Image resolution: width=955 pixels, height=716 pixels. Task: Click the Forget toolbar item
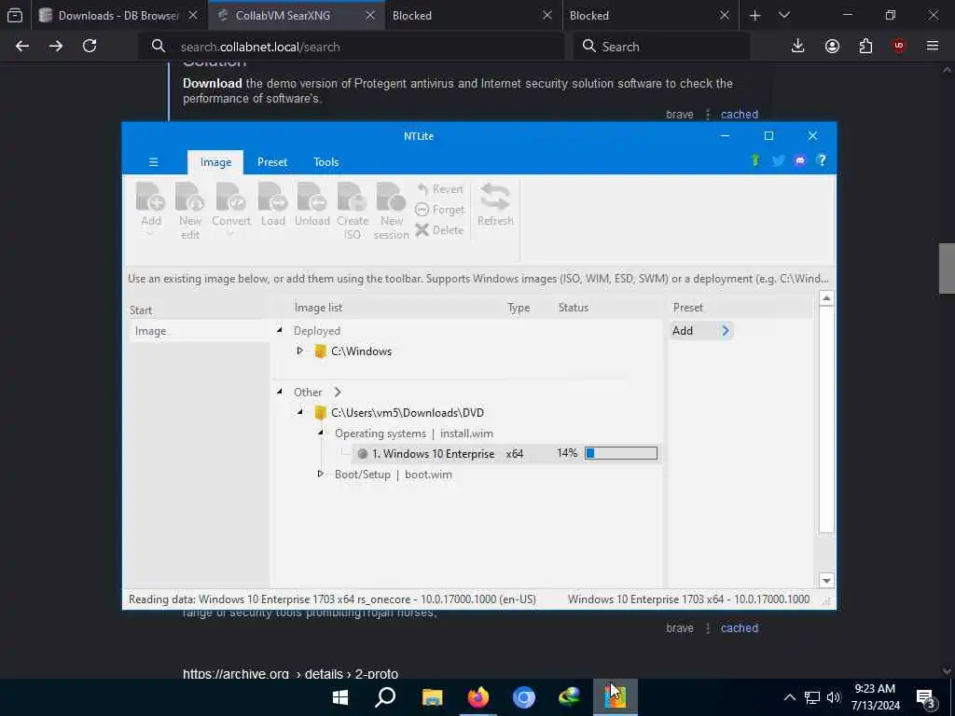[440, 210]
